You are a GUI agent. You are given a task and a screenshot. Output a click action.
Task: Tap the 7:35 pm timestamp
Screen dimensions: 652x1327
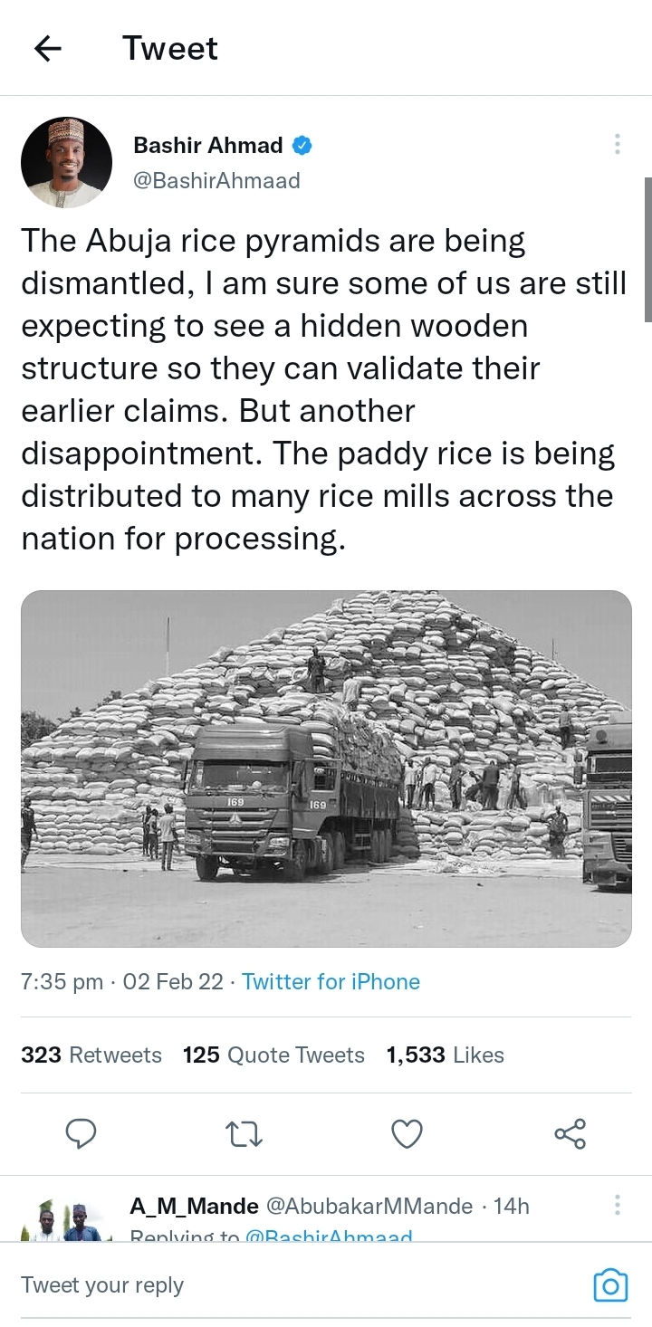pos(62,982)
